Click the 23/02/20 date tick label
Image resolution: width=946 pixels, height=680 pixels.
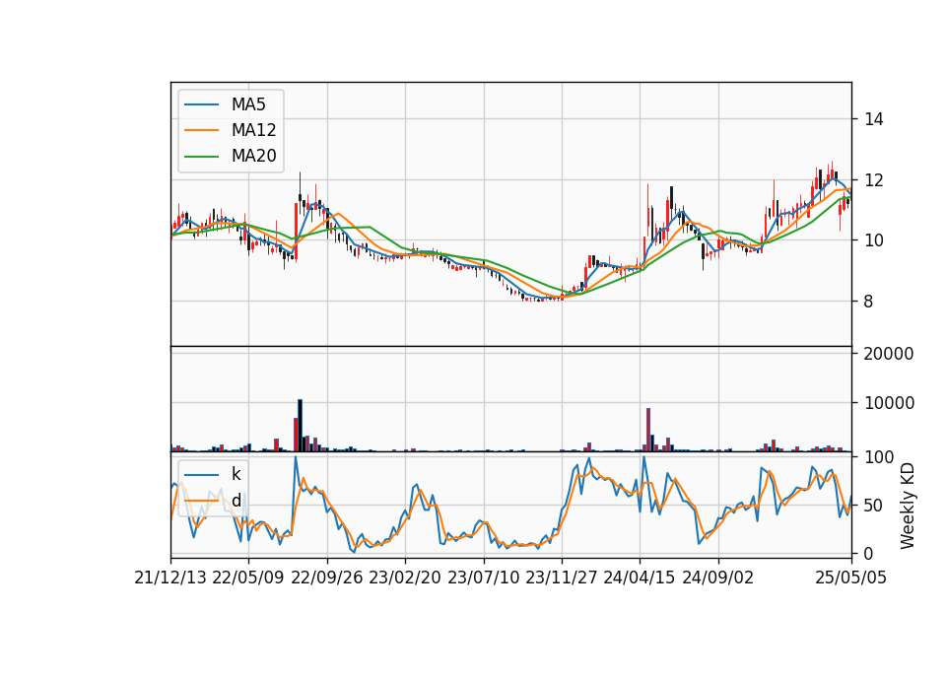[x=405, y=578]
